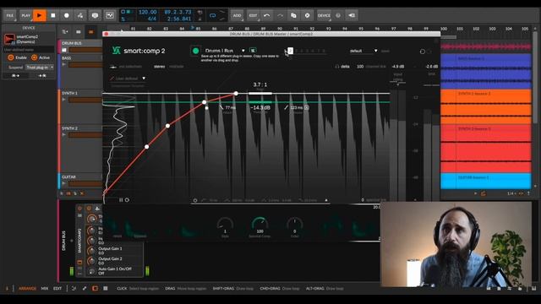Open the ADD menu
This screenshot has width=541, height=304.
[237, 15]
